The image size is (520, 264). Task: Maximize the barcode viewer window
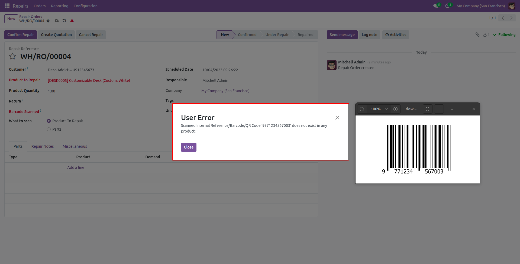pos(463,109)
